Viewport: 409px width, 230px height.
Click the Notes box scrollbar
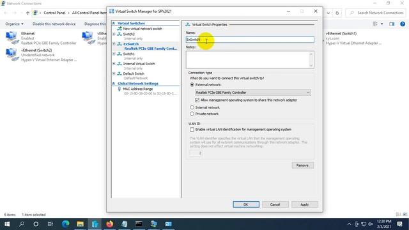click(x=311, y=59)
